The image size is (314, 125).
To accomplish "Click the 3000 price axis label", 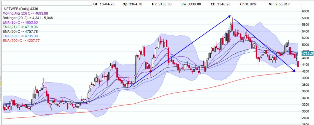I will point(306,111).
